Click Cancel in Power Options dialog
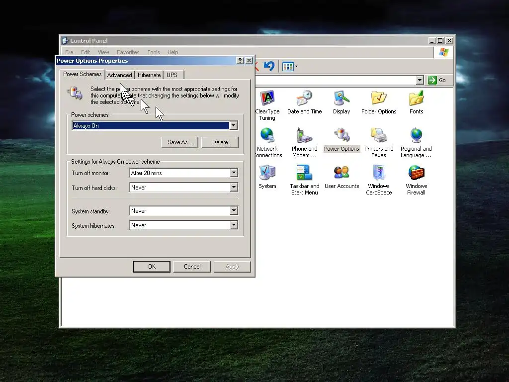The width and height of the screenshot is (509, 382). coord(192,267)
